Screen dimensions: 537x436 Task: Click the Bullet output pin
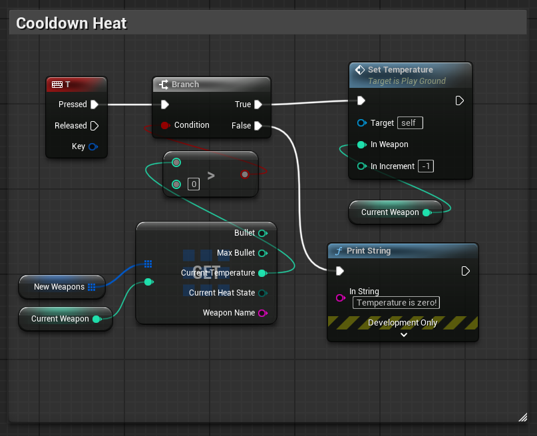point(263,233)
